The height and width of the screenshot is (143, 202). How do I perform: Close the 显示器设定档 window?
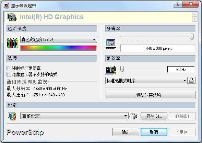pos(191,4)
